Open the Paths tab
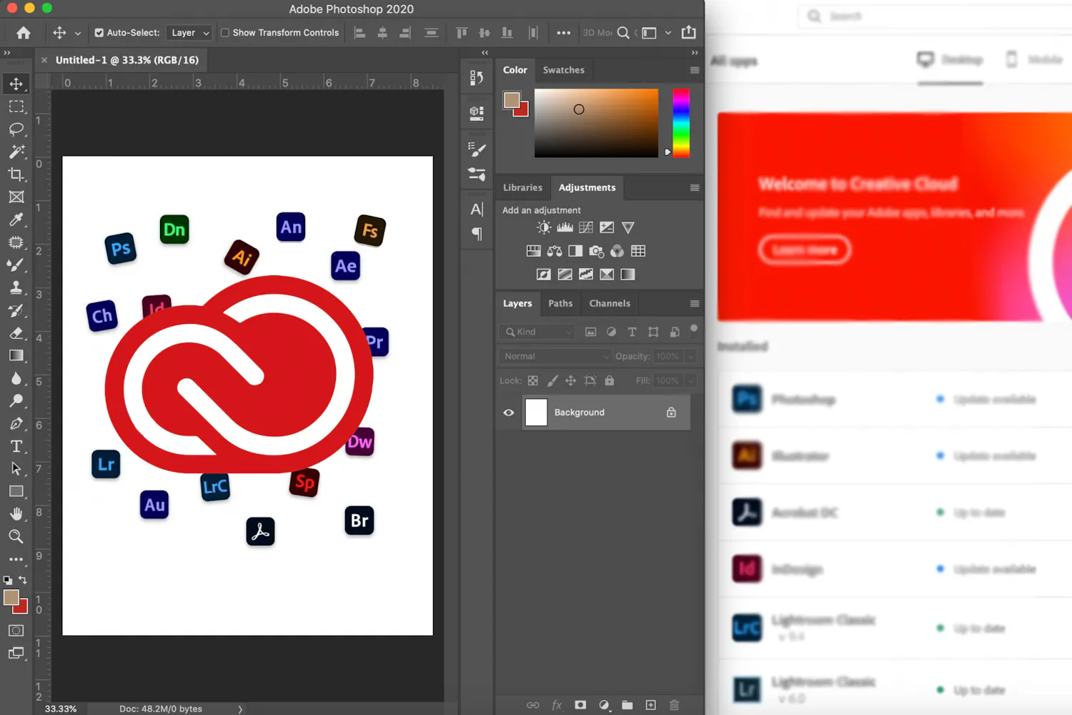1072x715 pixels. click(x=560, y=303)
